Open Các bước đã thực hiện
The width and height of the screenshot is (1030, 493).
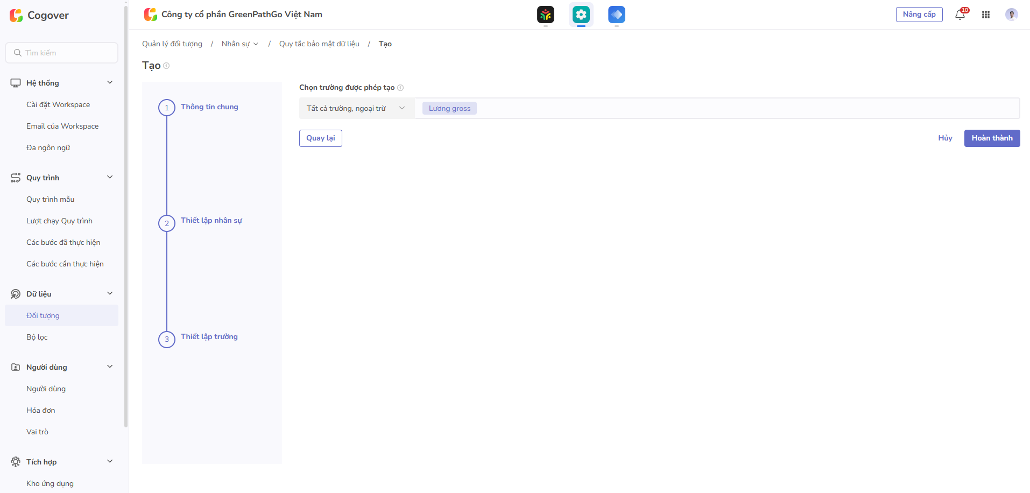coord(64,242)
